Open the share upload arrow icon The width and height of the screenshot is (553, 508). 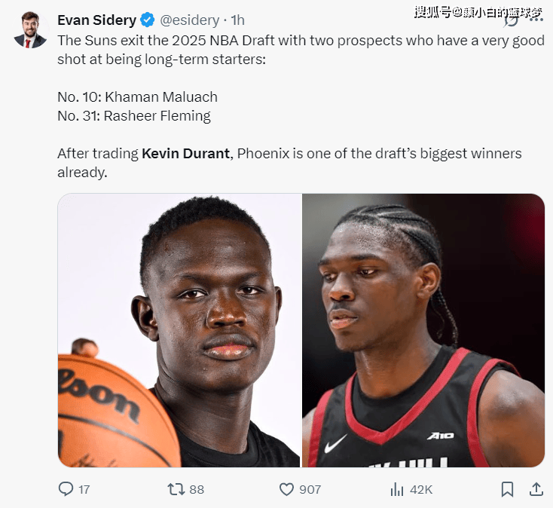pos(536,489)
